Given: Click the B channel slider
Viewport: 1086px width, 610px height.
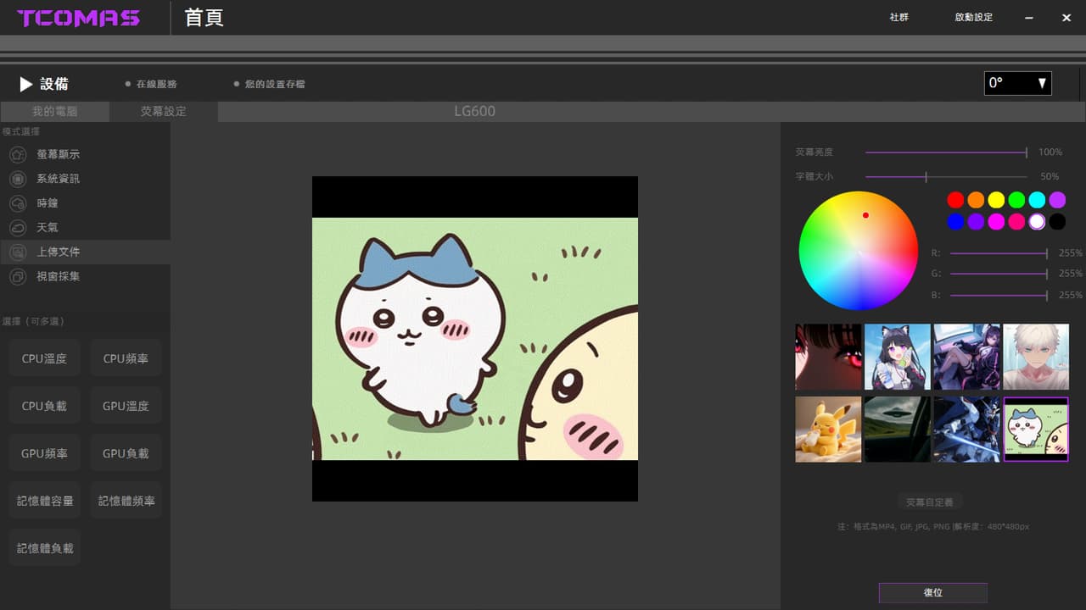Looking at the screenshot, I should (x=999, y=295).
